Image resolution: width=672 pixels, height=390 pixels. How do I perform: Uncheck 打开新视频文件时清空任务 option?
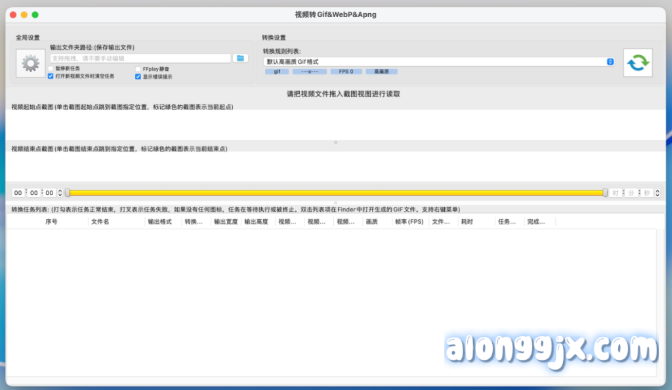51,76
